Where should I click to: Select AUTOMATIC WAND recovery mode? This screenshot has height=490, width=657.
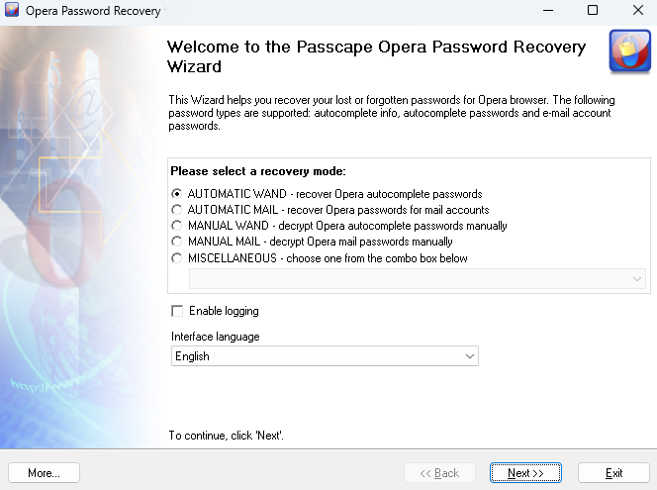point(177,194)
